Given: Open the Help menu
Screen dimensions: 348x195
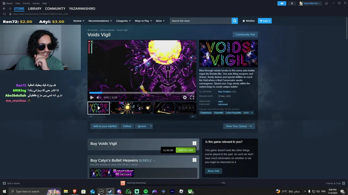Looking at the screenshot, I should pyautogui.click(x=44, y=3).
